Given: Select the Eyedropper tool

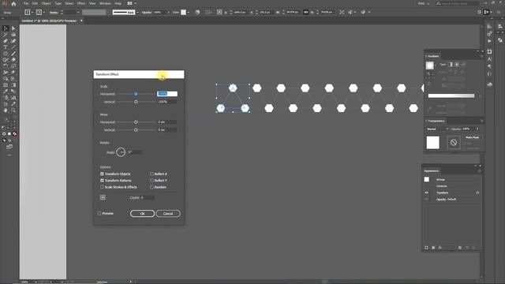Looking at the screenshot, I should pos(6,92).
